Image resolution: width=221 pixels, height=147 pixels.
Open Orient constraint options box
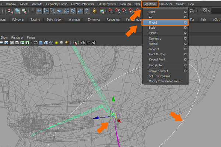click(x=185, y=22)
